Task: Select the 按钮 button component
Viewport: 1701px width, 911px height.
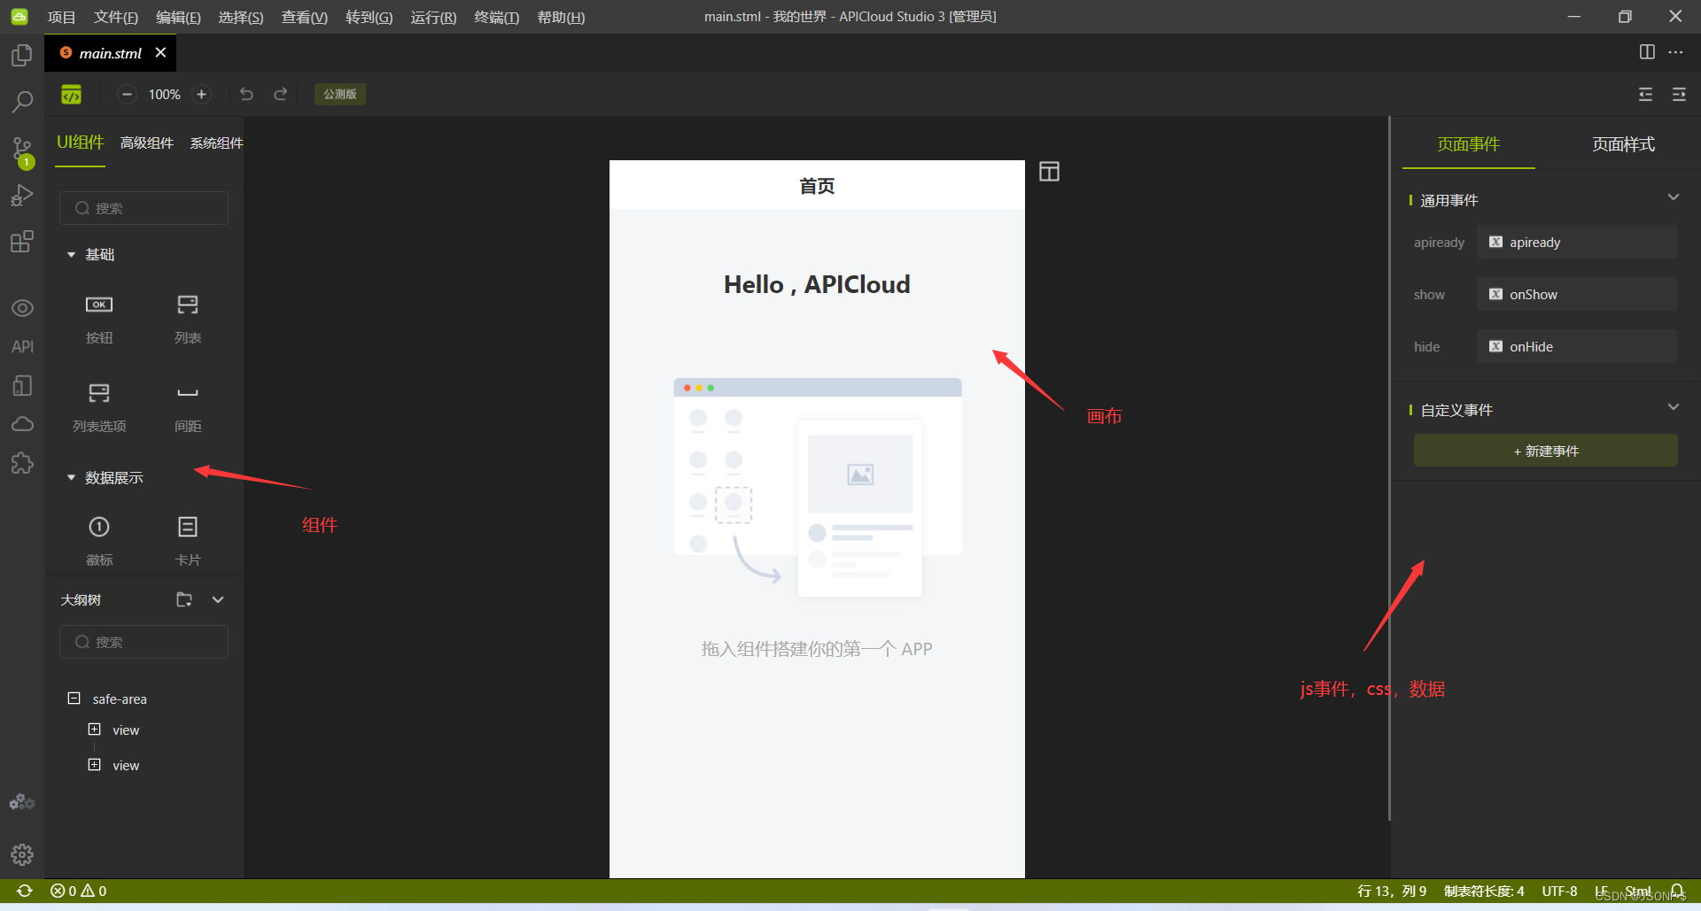Action: coord(99,320)
